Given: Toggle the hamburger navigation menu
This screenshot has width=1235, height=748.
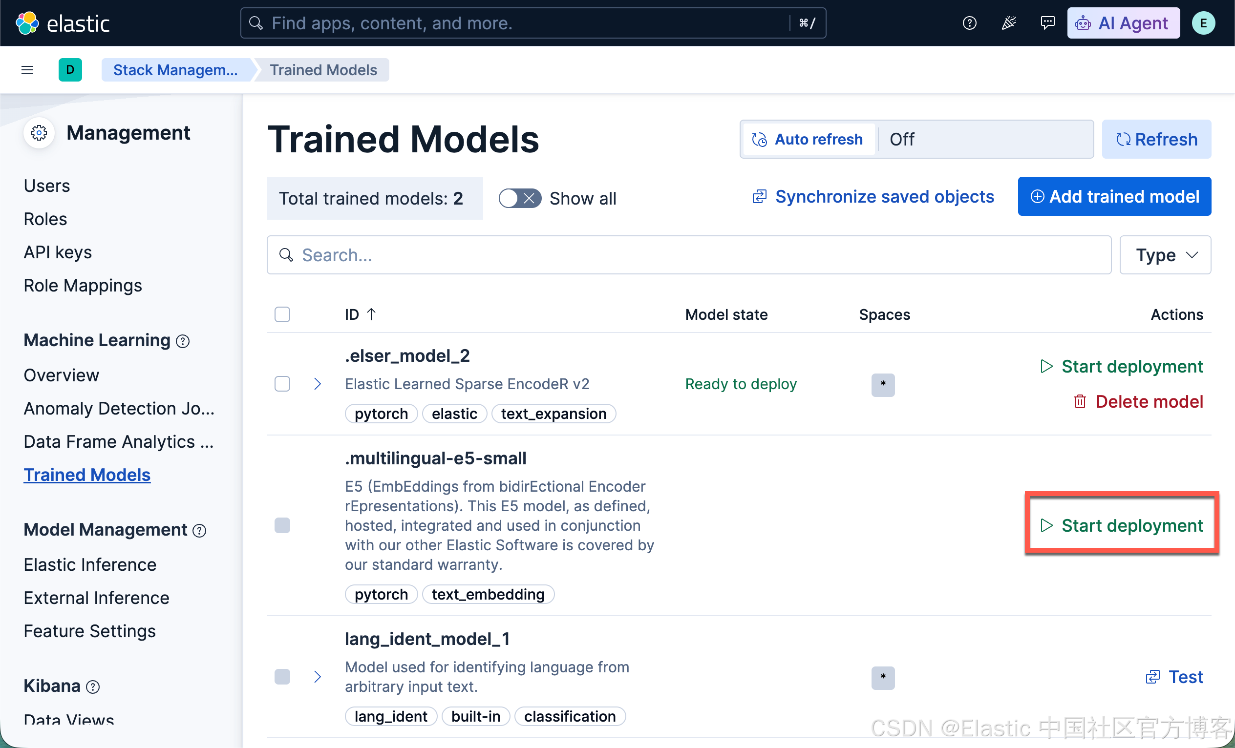Looking at the screenshot, I should click(x=27, y=70).
